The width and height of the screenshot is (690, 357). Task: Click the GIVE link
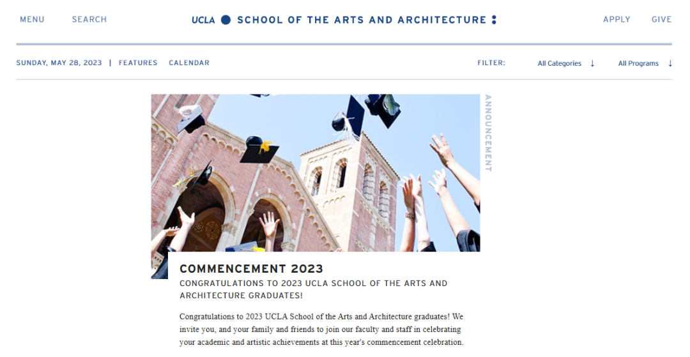pyautogui.click(x=661, y=20)
